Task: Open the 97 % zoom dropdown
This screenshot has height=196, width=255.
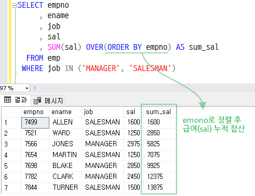Action: [27, 88]
